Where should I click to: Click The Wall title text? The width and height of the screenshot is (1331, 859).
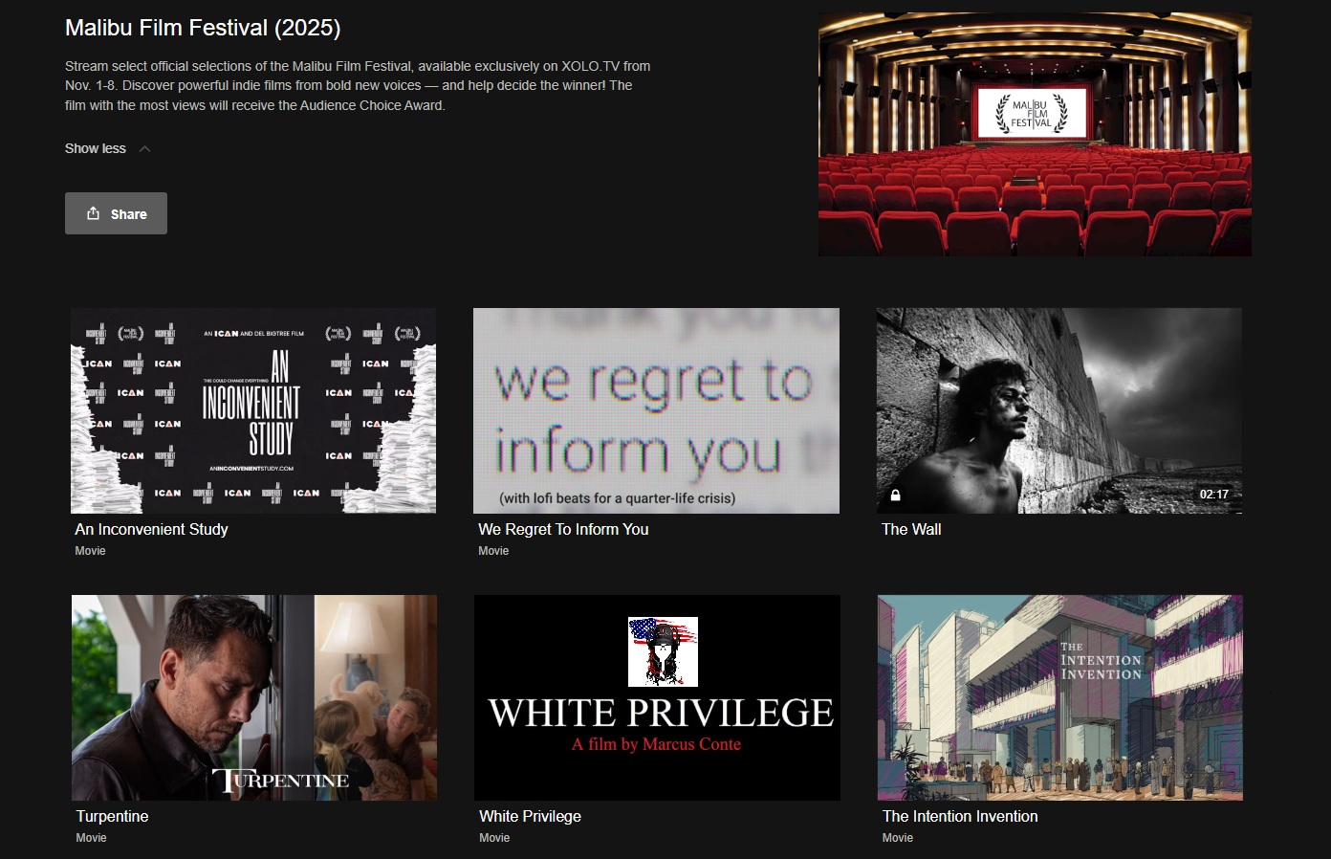pyautogui.click(x=911, y=529)
